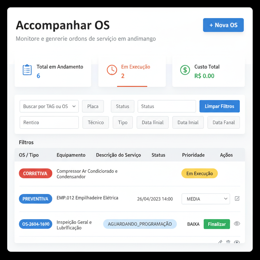Select the EMP.012 Empilhadeire Elétrica equipment text
Screen dimensions: 260x260
coord(87,198)
